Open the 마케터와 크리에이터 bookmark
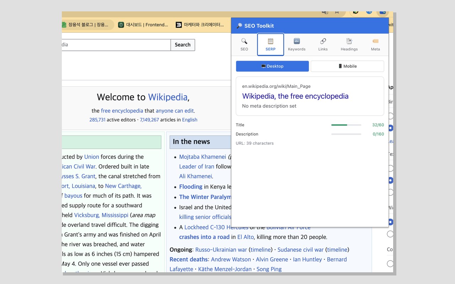455x284 pixels. (x=200, y=24)
